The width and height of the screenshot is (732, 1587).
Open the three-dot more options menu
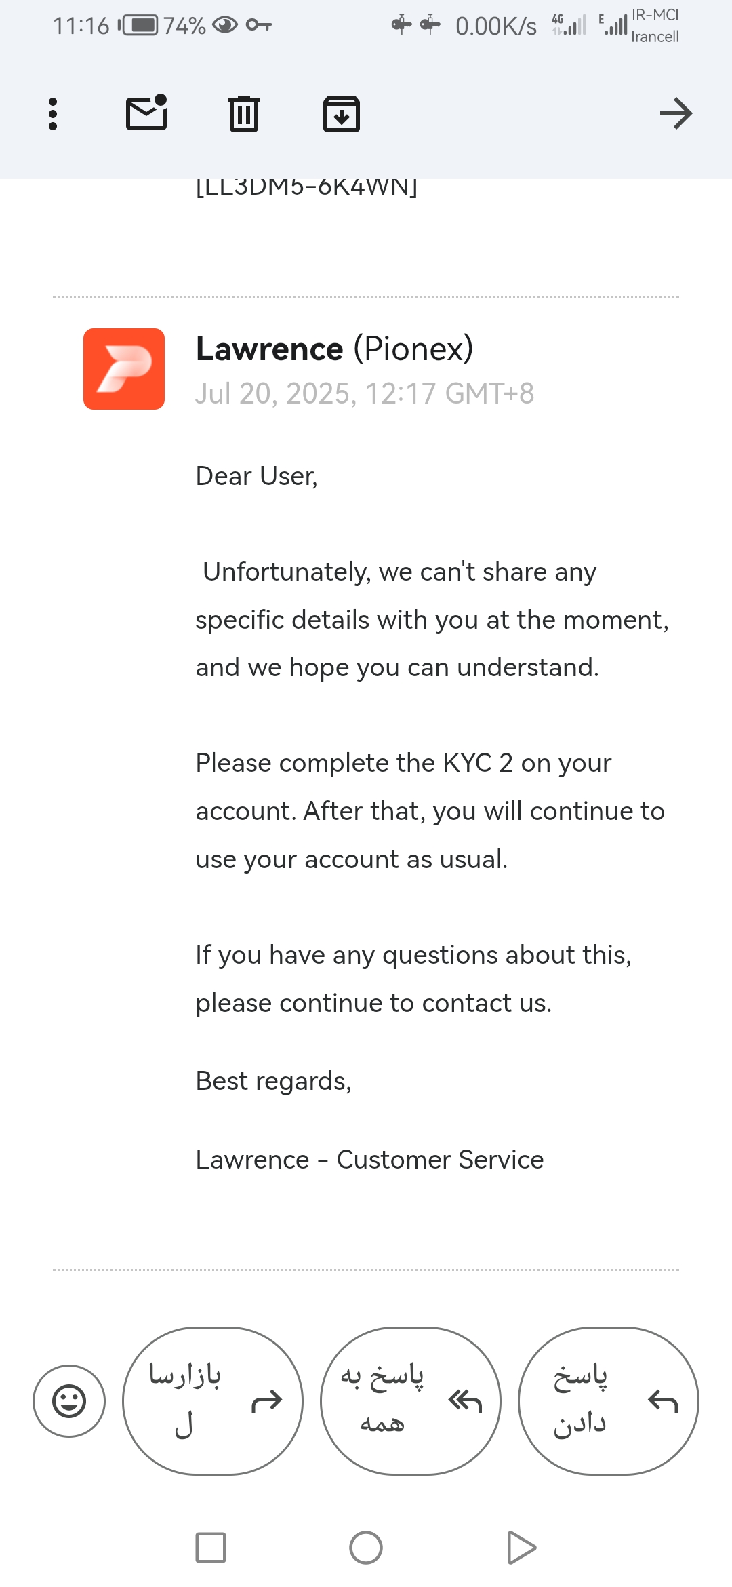point(53,114)
